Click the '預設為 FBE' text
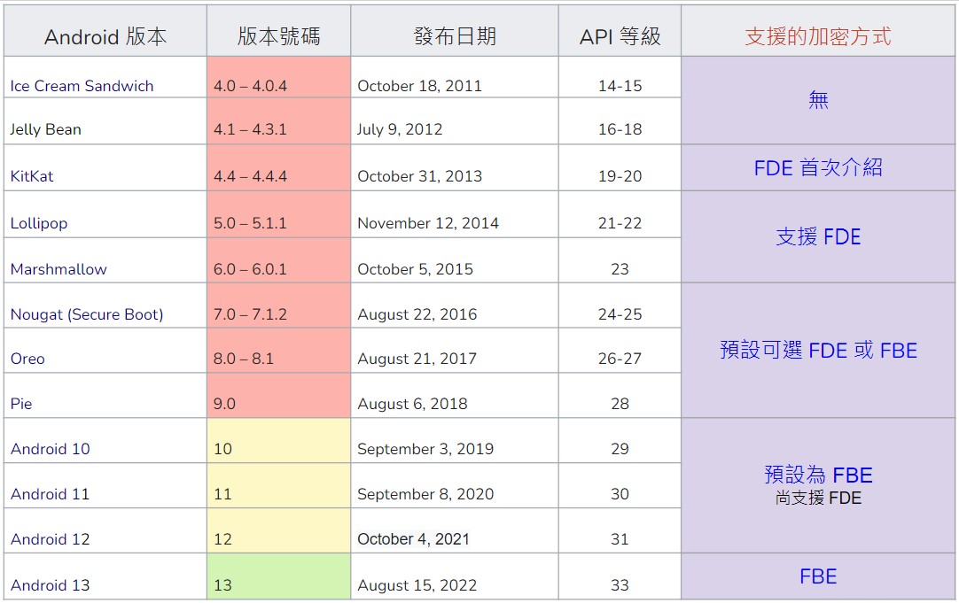This screenshot has height=603, width=959. click(x=818, y=475)
